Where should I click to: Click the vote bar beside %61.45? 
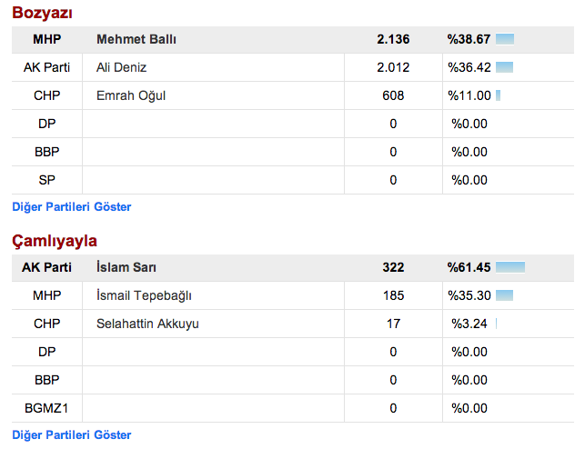[x=510, y=267]
